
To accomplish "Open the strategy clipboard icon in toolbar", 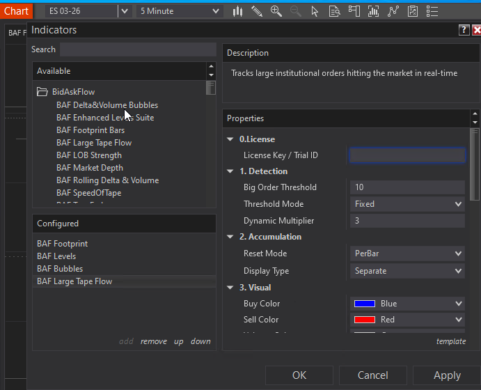I will pos(413,11).
